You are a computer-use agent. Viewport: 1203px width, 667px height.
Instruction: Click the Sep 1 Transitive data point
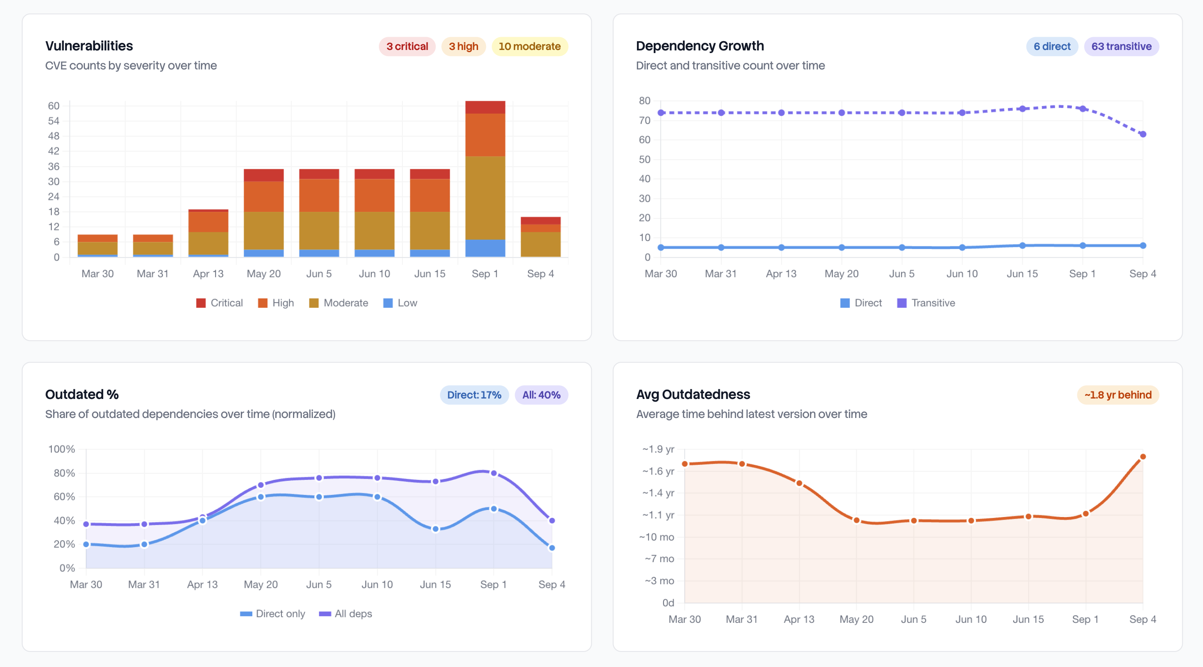1083,109
